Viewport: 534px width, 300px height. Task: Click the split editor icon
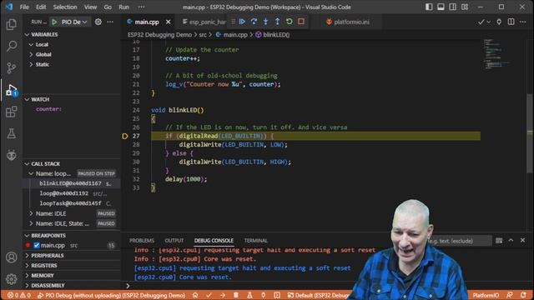(x=511, y=22)
